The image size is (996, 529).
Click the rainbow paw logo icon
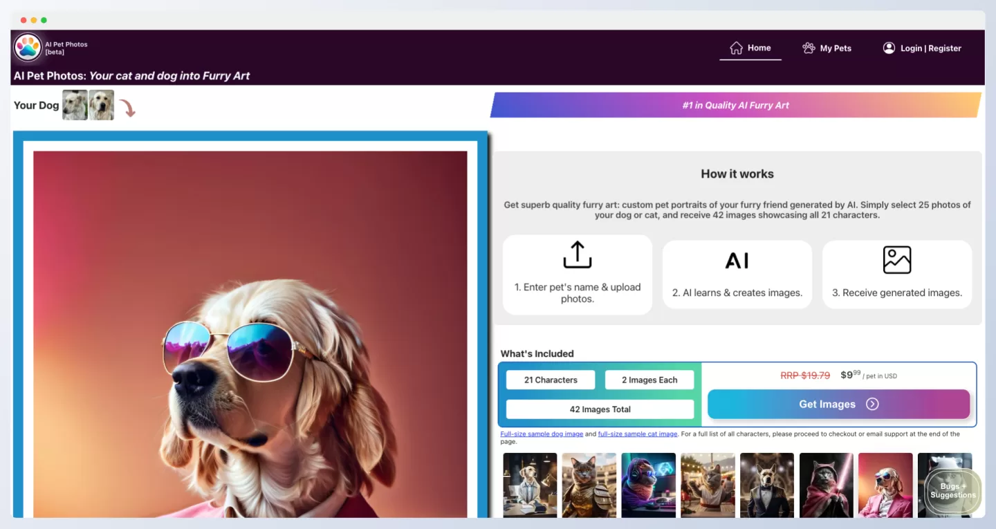[28, 48]
